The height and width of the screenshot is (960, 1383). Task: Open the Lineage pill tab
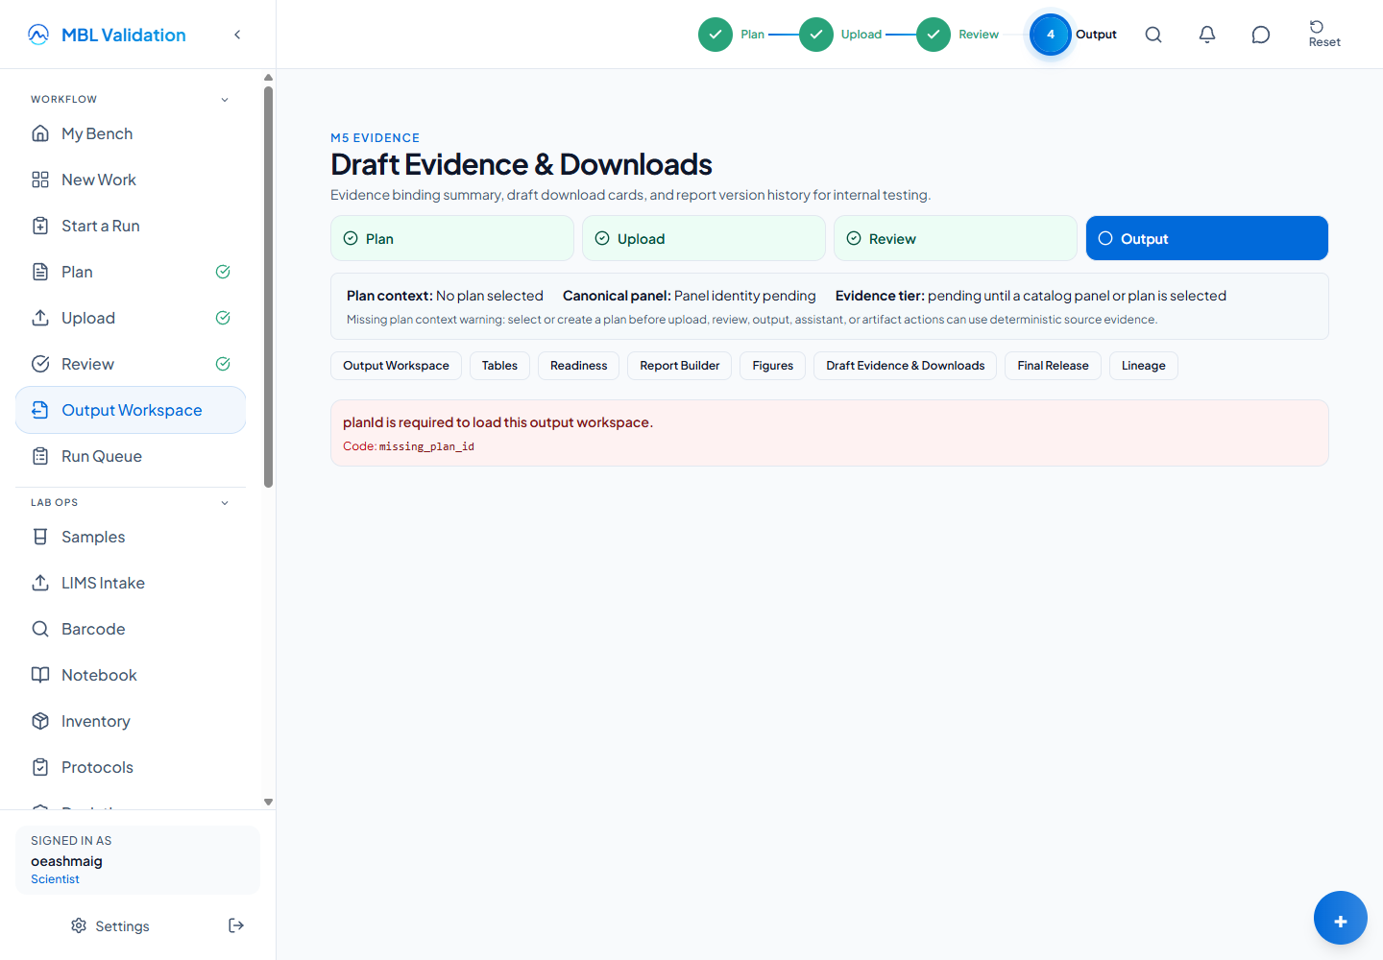coord(1144,366)
